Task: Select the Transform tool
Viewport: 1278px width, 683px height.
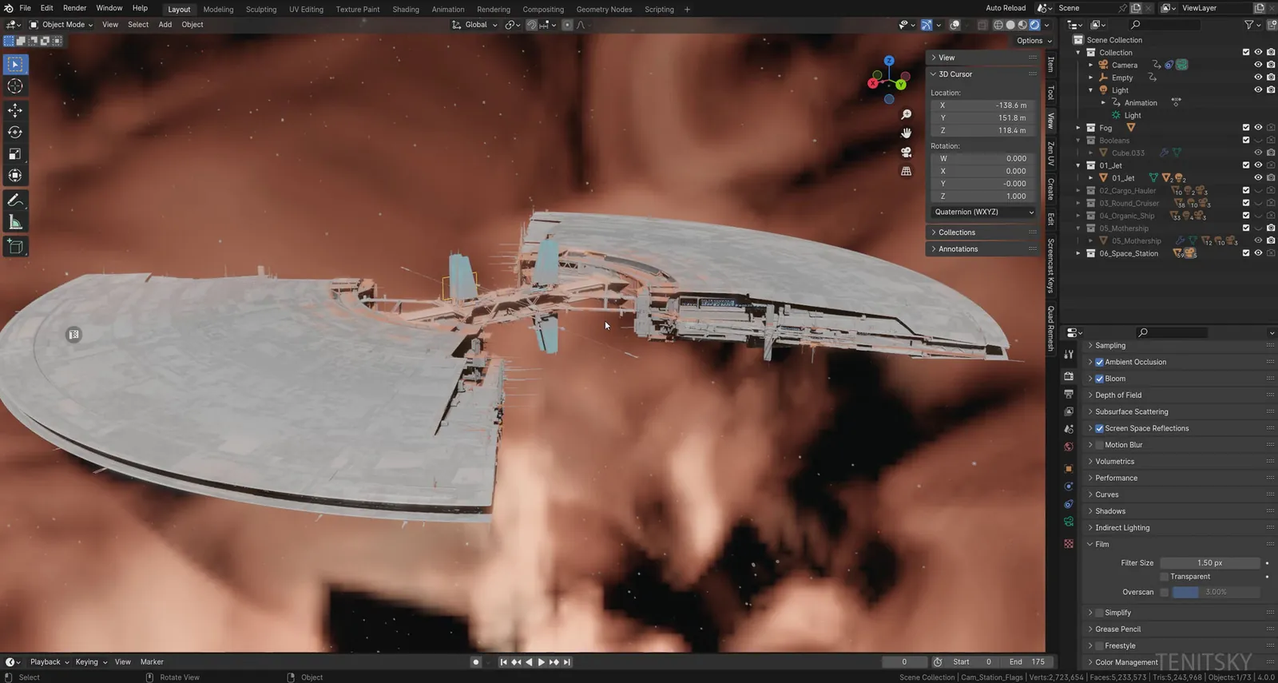Action: click(x=15, y=175)
